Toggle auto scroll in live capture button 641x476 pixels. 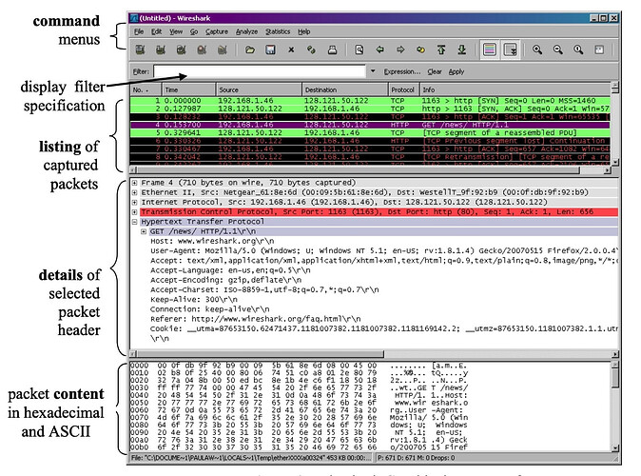point(511,50)
